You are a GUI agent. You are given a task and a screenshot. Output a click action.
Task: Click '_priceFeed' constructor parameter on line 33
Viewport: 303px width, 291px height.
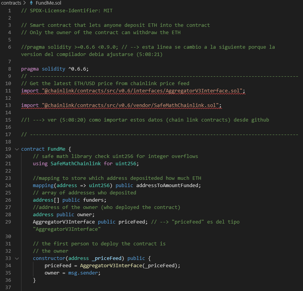point(107,258)
